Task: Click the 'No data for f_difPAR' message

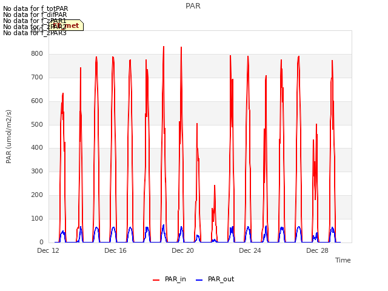Action: 35,15
